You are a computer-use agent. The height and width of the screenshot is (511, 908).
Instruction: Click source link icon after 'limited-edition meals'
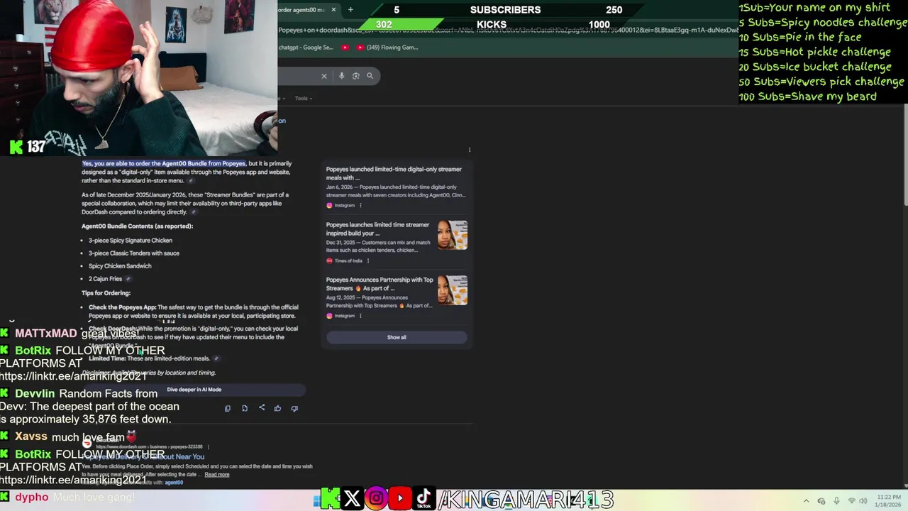216,358
